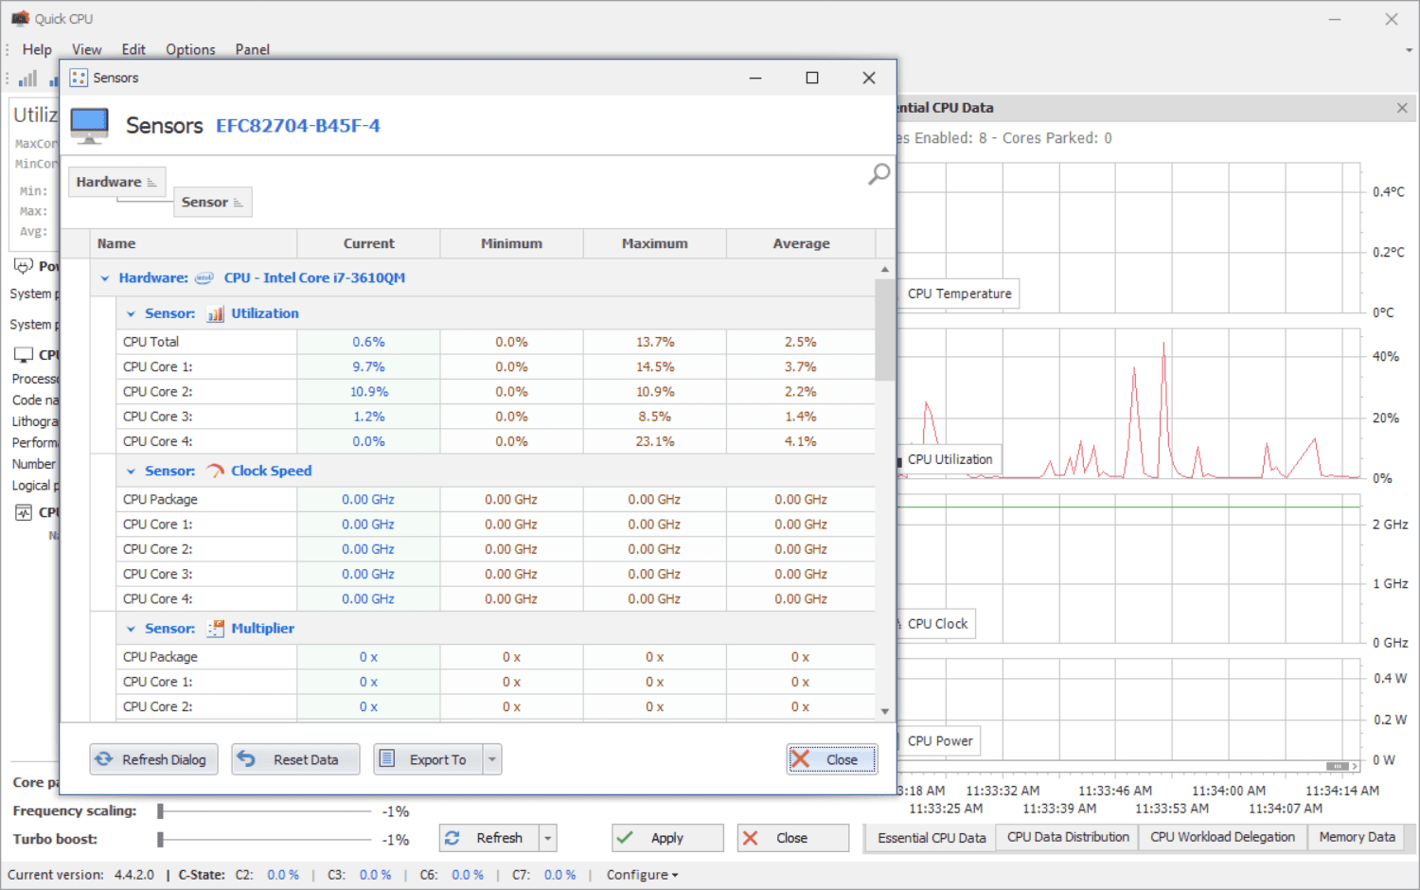1420x890 pixels.
Task: Switch to CPU Workload Delegation tab
Action: (1222, 837)
